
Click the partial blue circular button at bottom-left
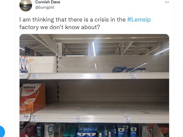2,132
